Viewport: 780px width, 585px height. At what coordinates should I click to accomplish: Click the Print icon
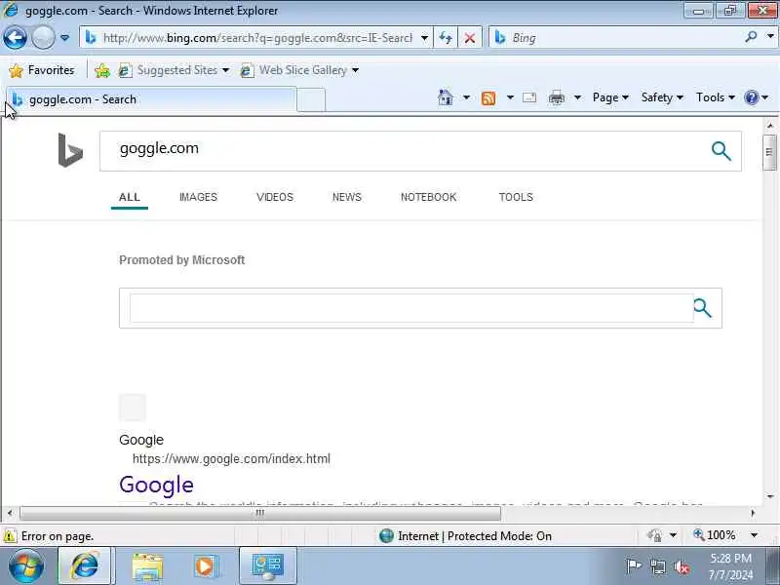[557, 98]
